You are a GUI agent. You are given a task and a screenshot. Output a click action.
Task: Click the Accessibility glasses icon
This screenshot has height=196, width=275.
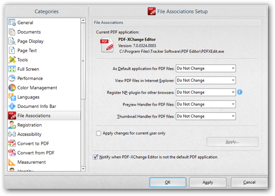[x=12, y=134]
